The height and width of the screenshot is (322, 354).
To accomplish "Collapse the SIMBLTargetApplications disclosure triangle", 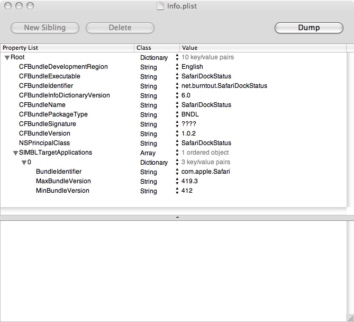I will pos(15,153).
